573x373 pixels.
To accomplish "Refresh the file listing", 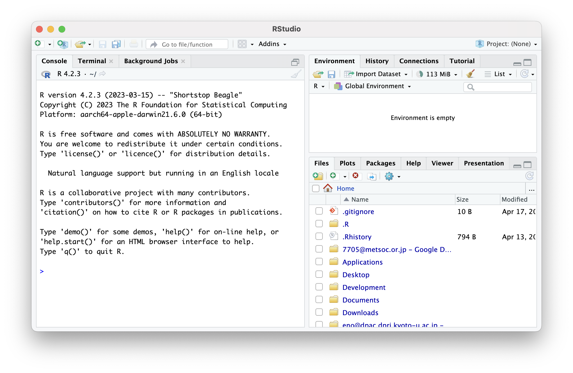I will (529, 176).
